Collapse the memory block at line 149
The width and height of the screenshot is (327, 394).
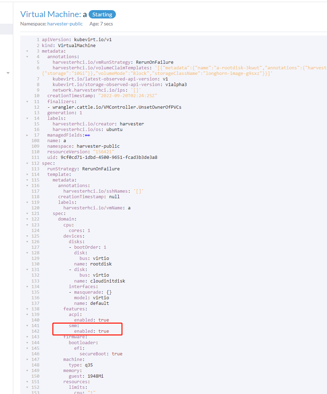(27, 370)
